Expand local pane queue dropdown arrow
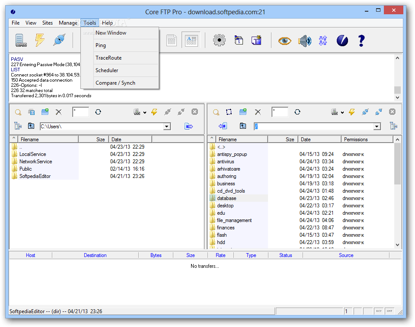The height and width of the screenshot is (327, 415). tap(145, 112)
